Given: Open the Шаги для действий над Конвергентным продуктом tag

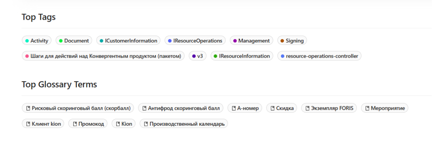Looking at the screenshot, I should tap(103, 56).
